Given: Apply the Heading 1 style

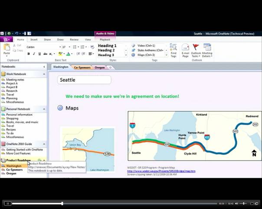Looking at the screenshot, I should pyautogui.click(x=107, y=46).
